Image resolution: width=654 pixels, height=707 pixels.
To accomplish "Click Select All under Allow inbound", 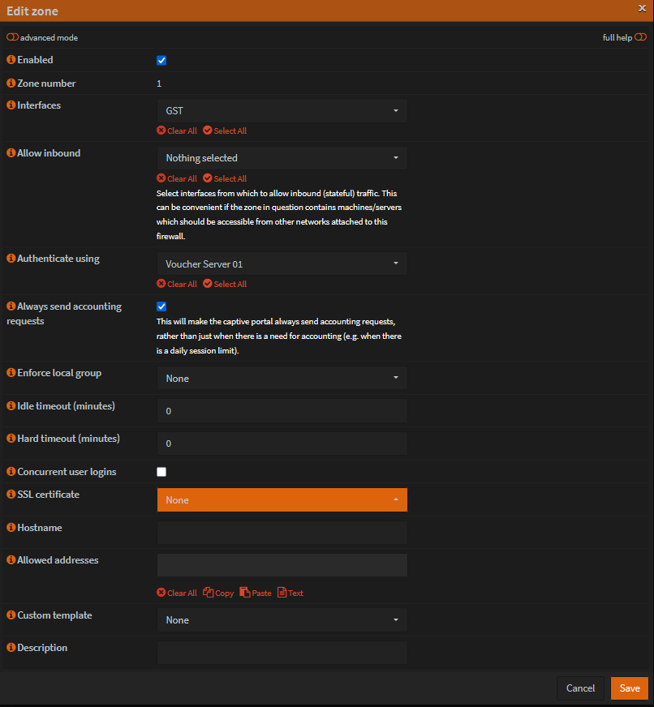I will pyautogui.click(x=224, y=178).
